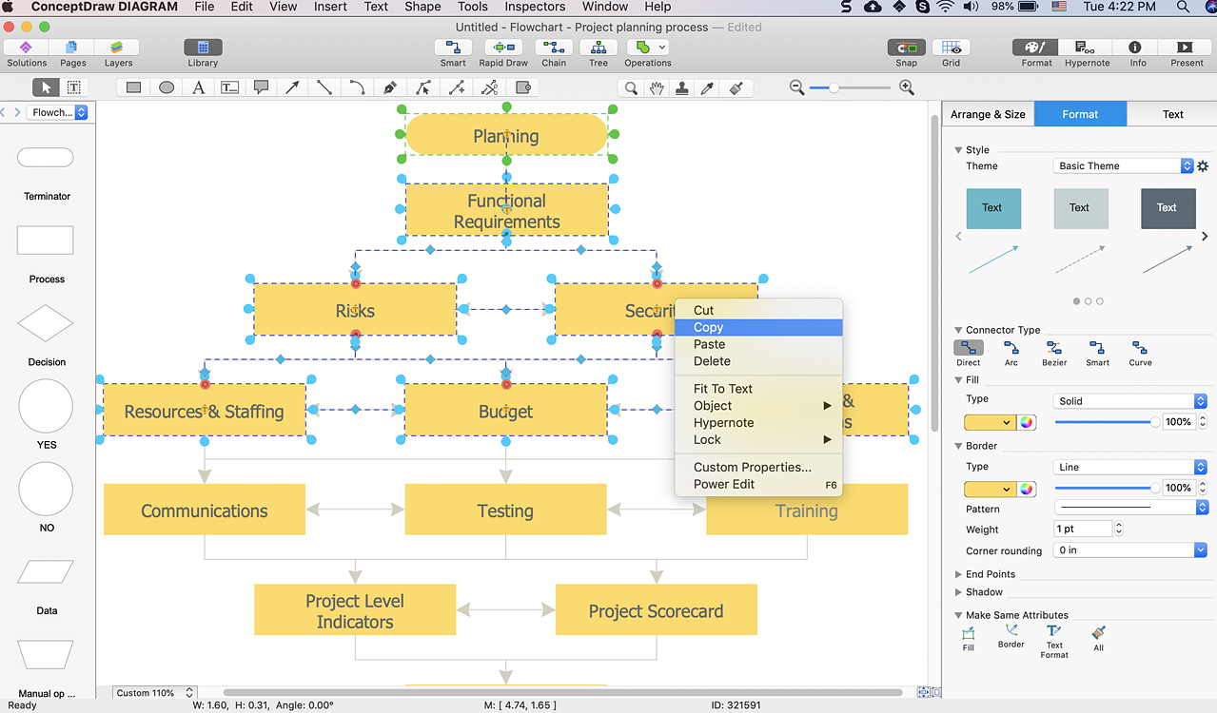Pick the eyedropper tool
The image size is (1217, 713).
pos(707,87)
